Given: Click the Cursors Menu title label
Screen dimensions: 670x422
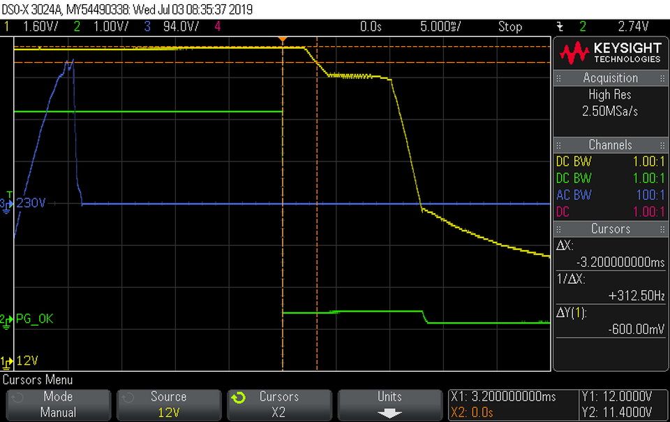Looking at the screenshot, I should (38, 379).
